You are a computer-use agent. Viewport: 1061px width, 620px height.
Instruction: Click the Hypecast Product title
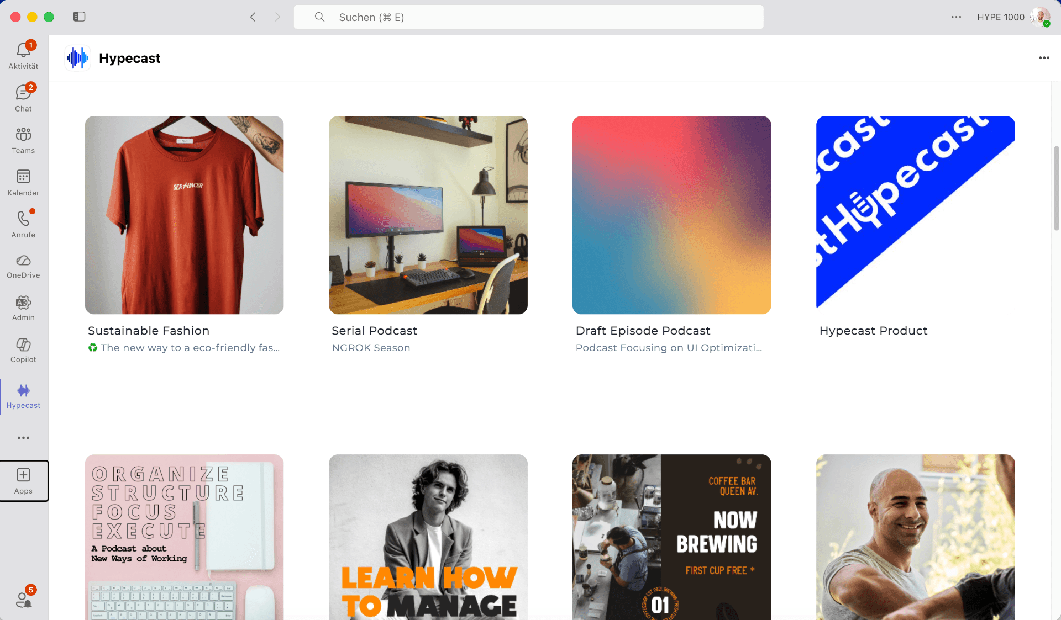(873, 331)
